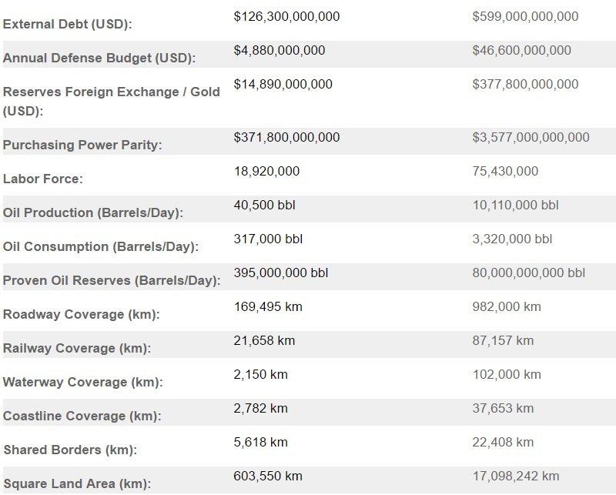Select the Proven Oil Reserves label
616x495 pixels.
coord(112,280)
